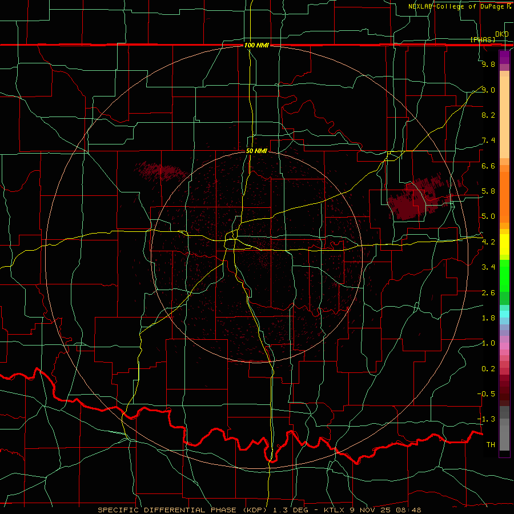Click the TH threshold label
Image resolution: width=514 pixels, height=514 pixels.
coord(491,445)
